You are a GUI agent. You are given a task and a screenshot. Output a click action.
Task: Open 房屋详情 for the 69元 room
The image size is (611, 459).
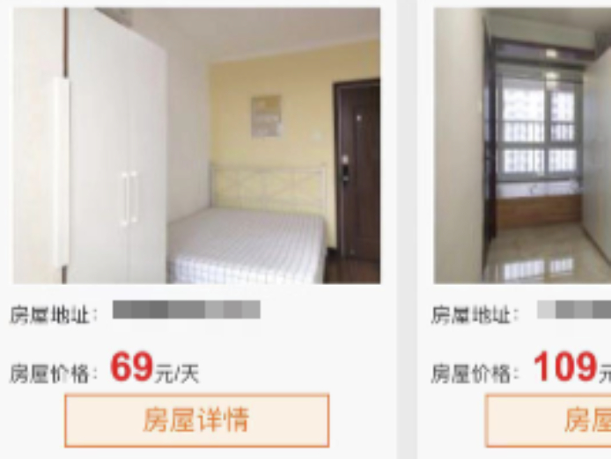197,421
